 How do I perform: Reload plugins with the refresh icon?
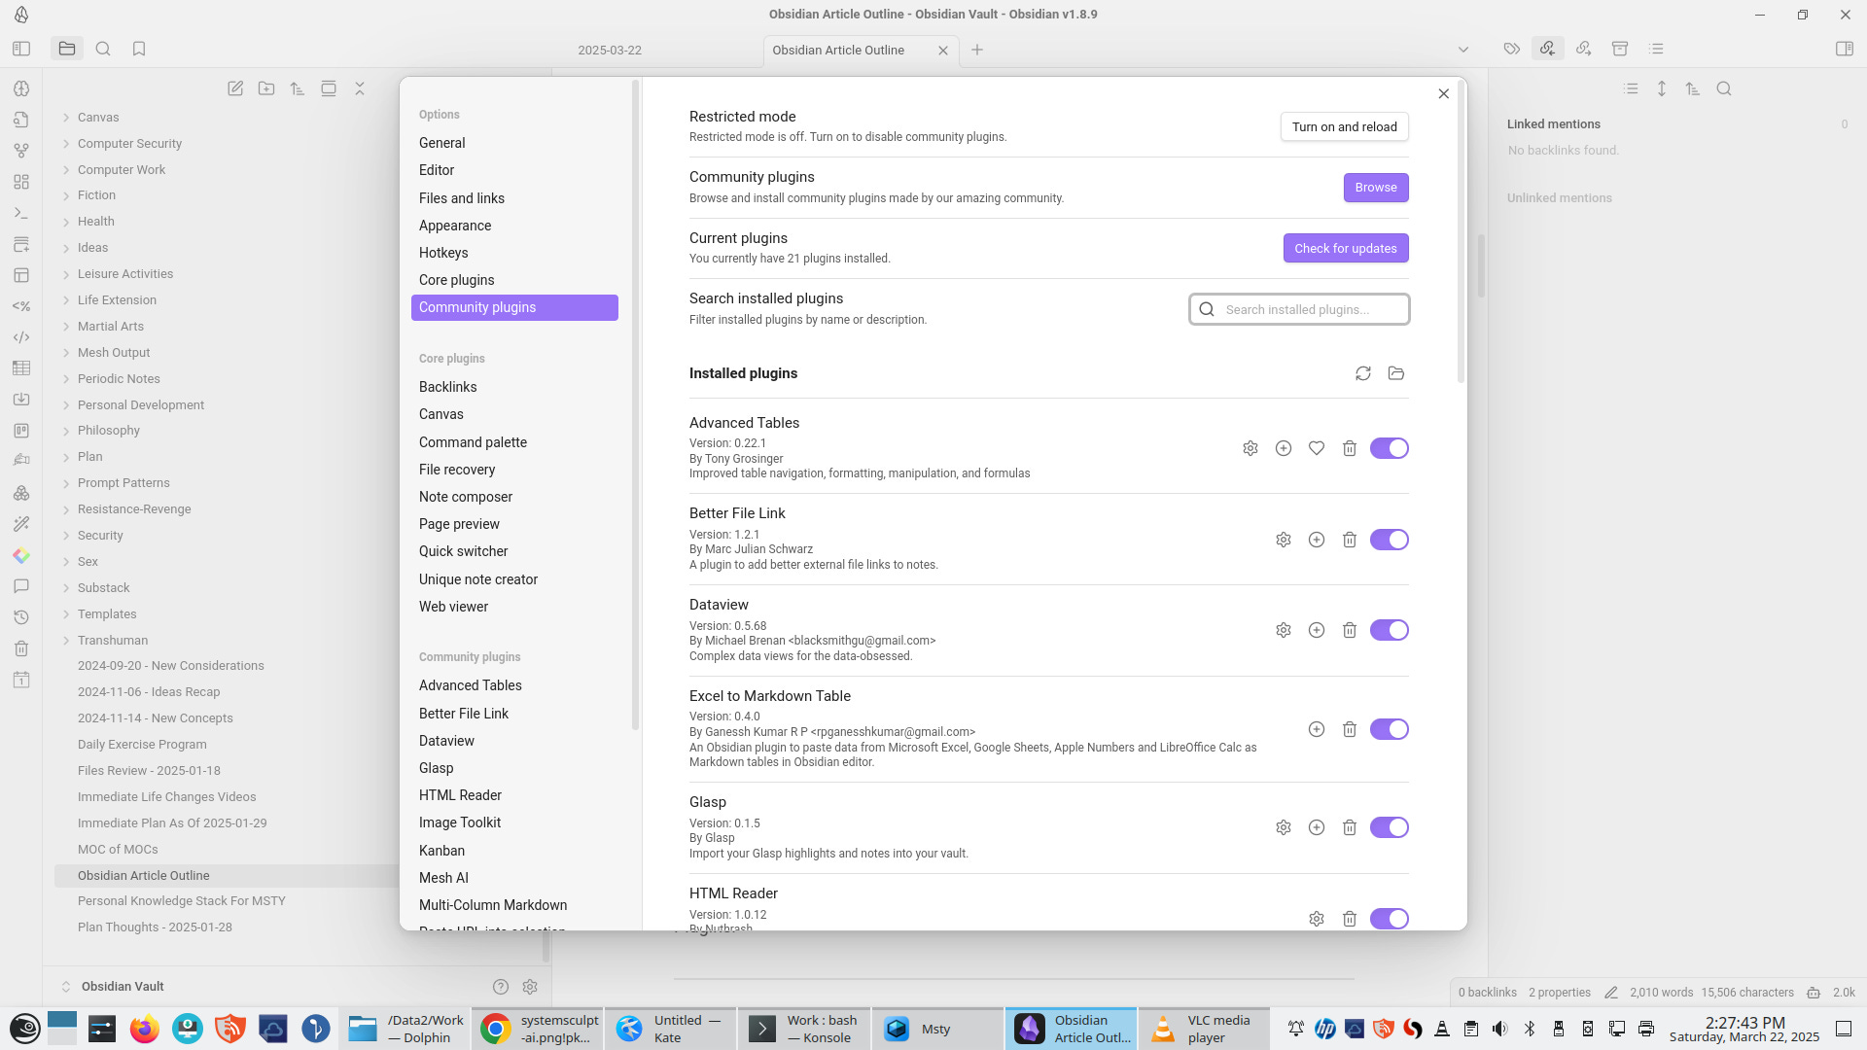pyautogui.click(x=1363, y=373)
